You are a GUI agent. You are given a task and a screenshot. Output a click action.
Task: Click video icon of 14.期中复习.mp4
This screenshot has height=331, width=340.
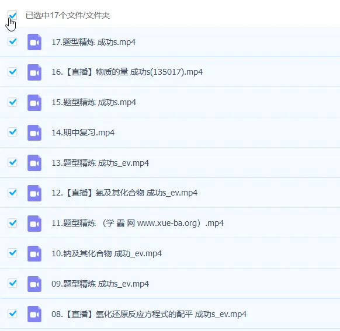click(34, 133)
